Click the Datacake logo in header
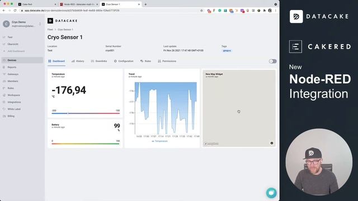This screenshot has height=201, width=358. (63, 21)
